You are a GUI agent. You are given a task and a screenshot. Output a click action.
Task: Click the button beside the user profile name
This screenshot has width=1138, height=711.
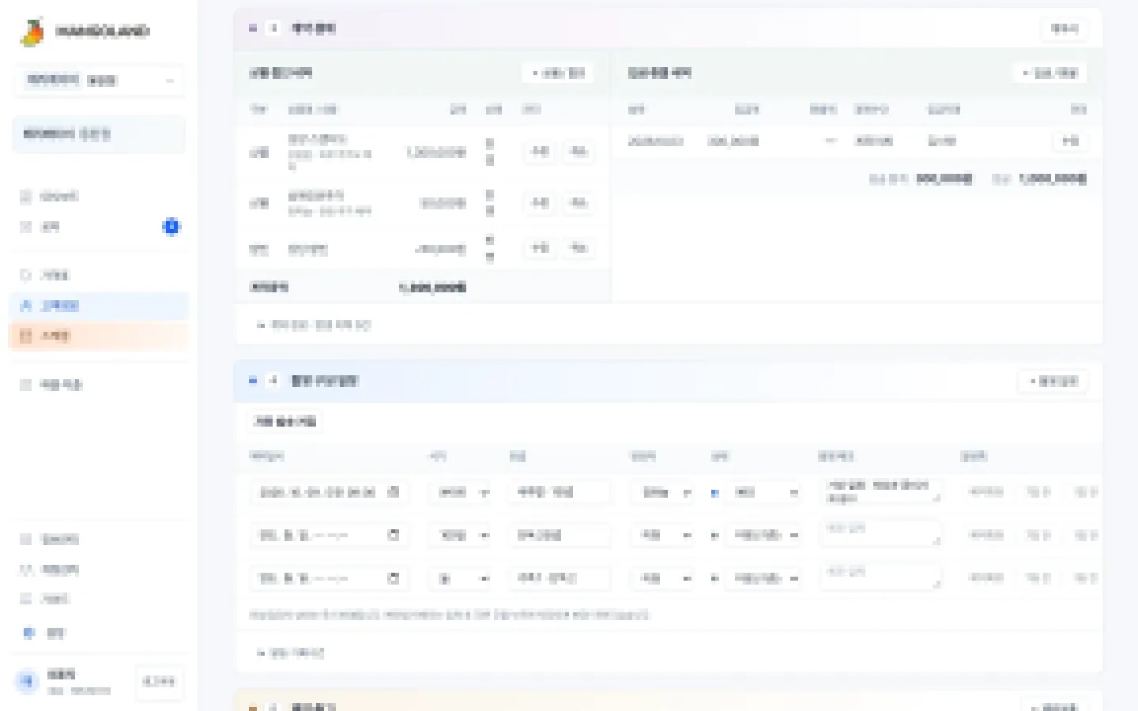coord(159,681)
